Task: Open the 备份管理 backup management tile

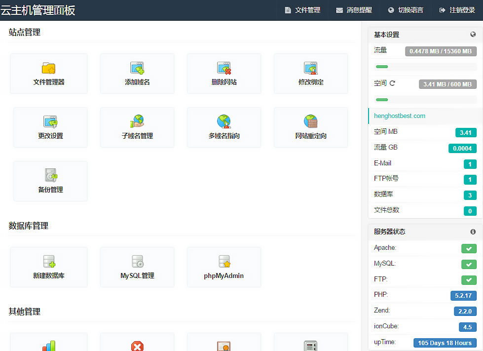Action: pos(50,181)
